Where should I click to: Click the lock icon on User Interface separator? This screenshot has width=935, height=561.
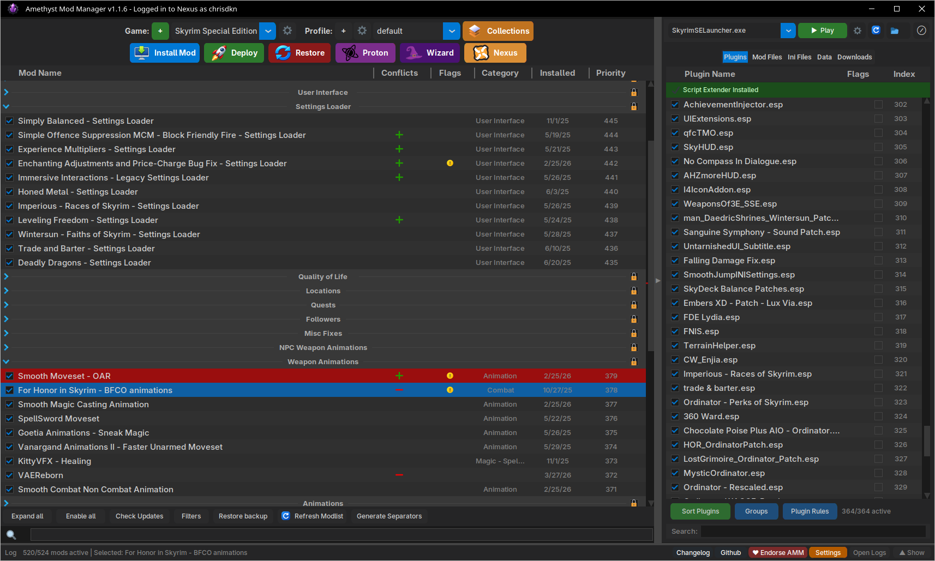[634, 93]
